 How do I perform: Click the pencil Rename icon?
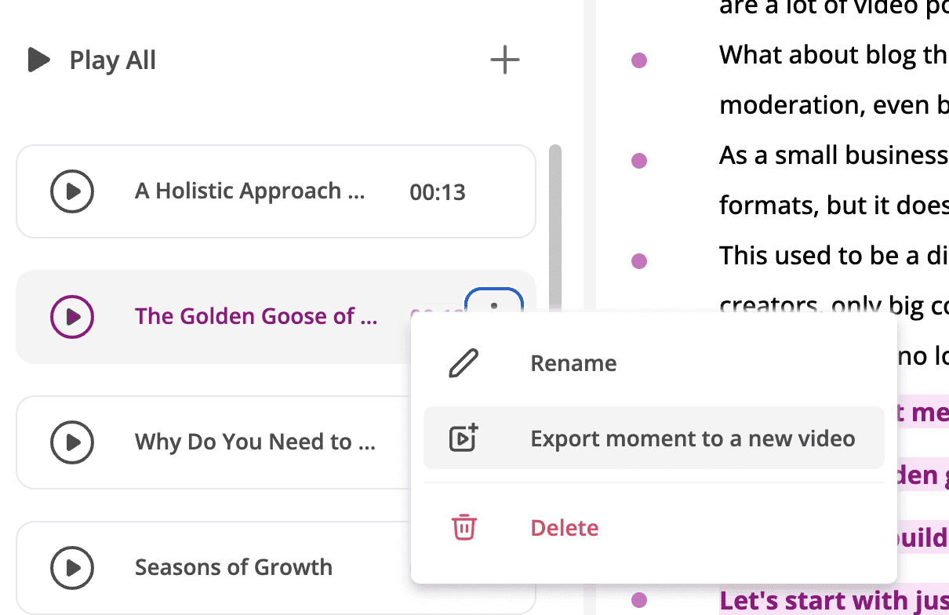(x=464, y=364)
